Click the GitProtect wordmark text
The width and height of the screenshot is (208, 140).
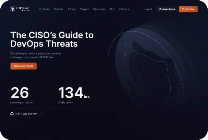tap(23, 8)
